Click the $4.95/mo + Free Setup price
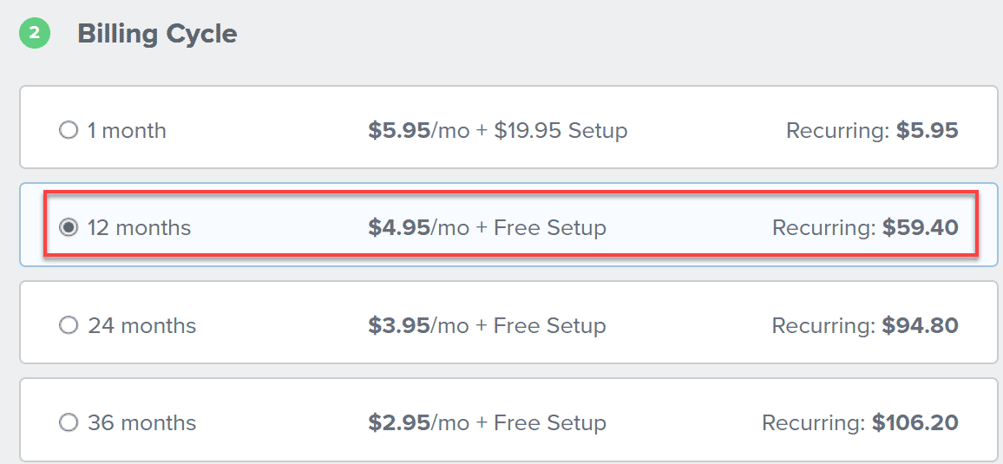This screenshot has width=1003, height=464. (x=487, y=228)
